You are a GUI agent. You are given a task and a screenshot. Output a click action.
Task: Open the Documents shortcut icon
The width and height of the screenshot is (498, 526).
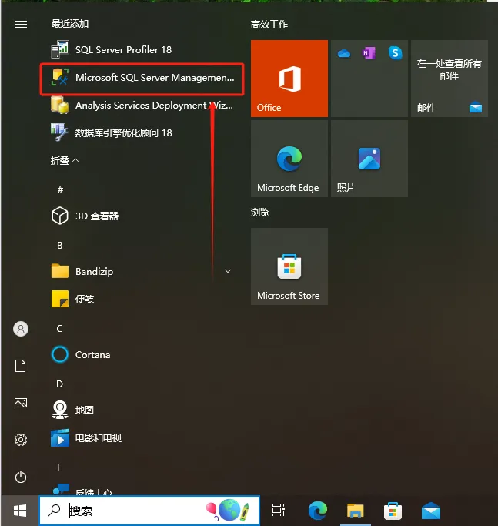pos(21,366)
